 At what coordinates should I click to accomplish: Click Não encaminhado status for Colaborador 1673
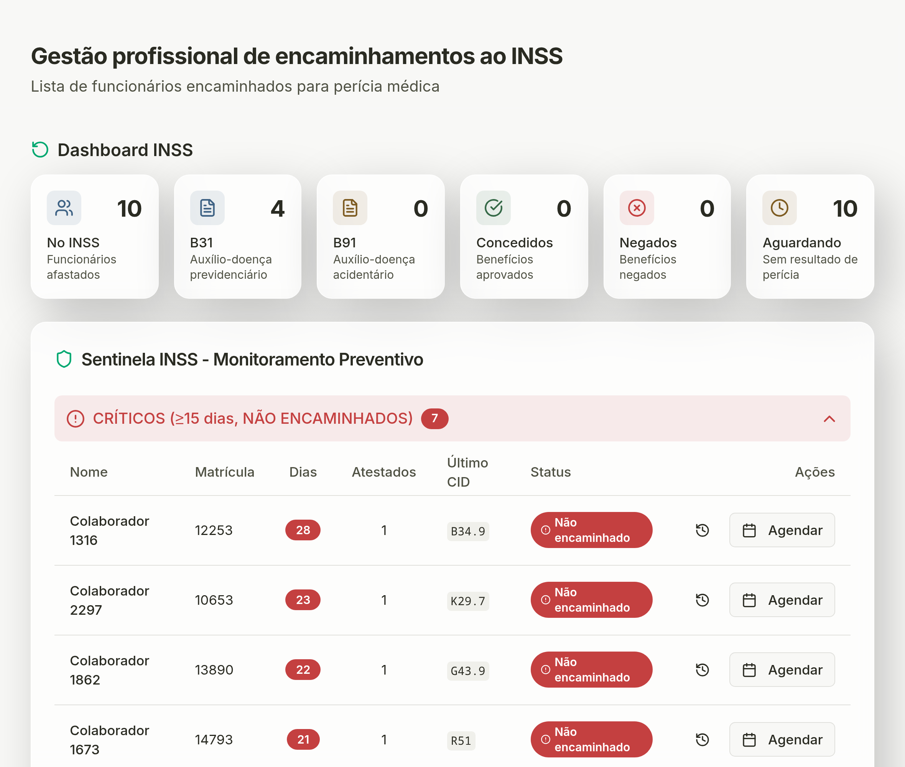coord(591,740)
